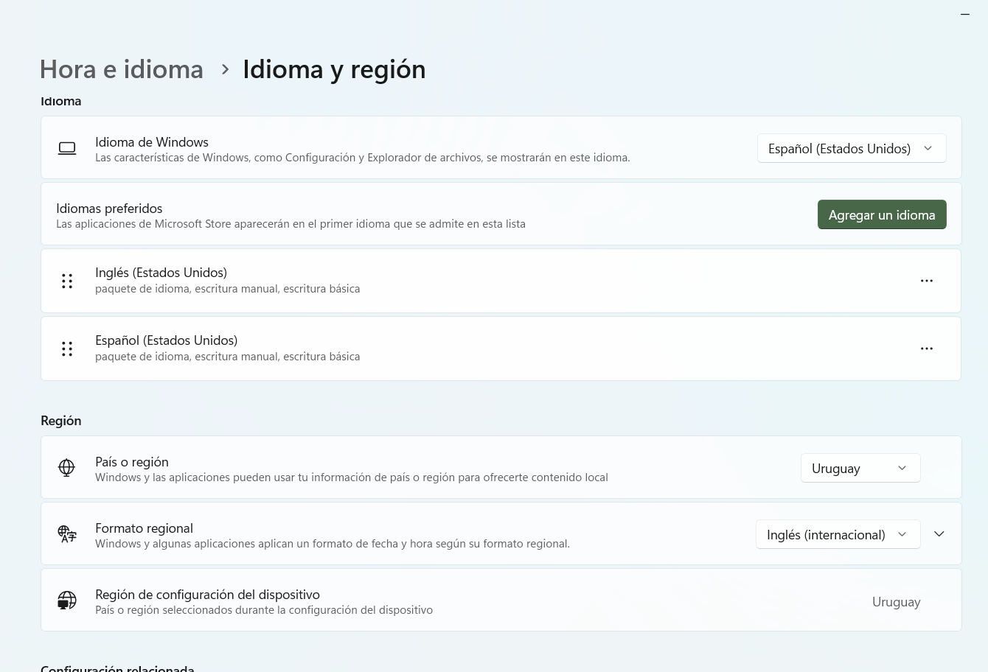Screen dimensions: 988x672
Task: Minimize the Settings window
Action: pos(965,15)
